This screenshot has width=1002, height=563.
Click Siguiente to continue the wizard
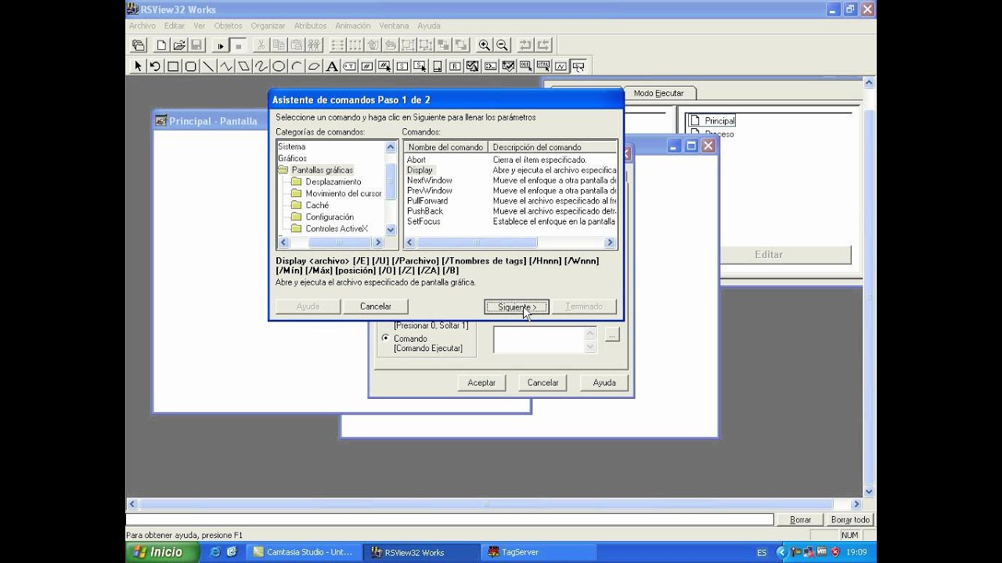pyautogui.click(x=517, y=307)
